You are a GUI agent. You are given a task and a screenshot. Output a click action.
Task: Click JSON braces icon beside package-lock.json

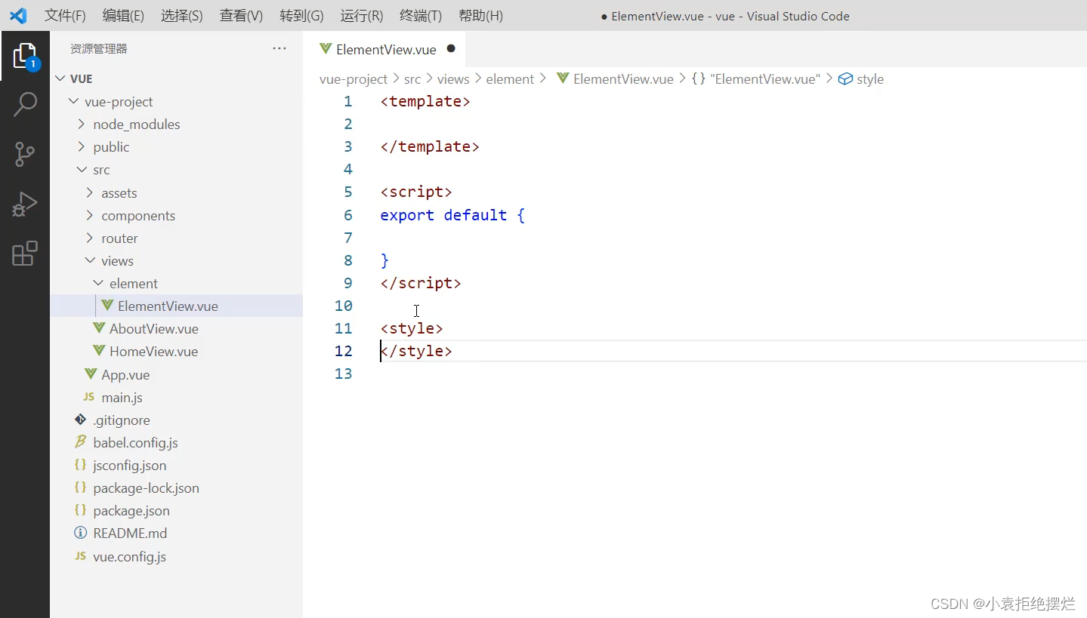tap(81, 487)
